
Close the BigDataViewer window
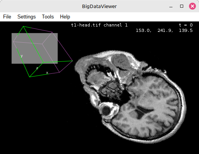[x=192, y=6]
